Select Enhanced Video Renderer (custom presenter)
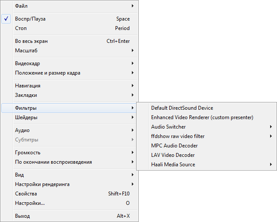 (202, 117)
